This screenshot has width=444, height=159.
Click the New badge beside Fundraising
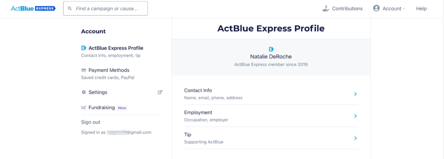[122, 108]
